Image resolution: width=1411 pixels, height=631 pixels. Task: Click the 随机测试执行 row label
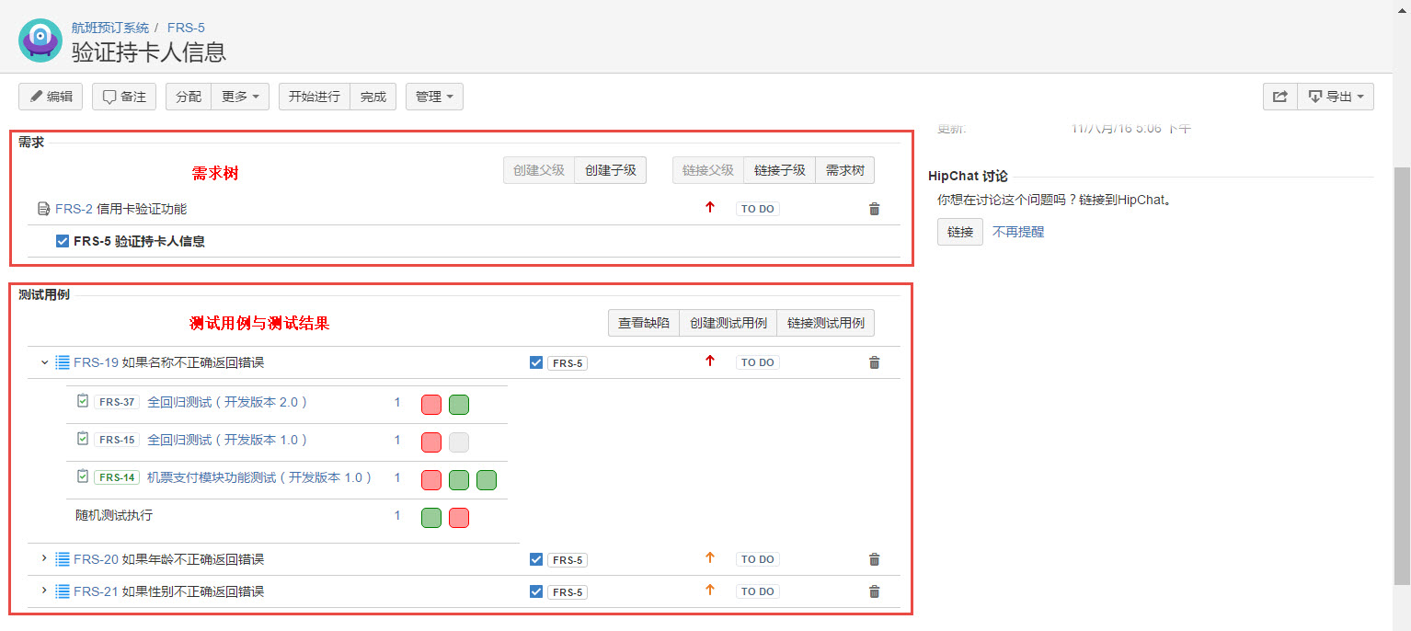[x=114, y=515]
